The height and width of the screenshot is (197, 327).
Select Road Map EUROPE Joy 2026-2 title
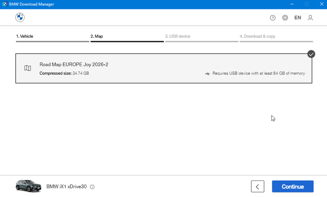click(x=74, y=65)
